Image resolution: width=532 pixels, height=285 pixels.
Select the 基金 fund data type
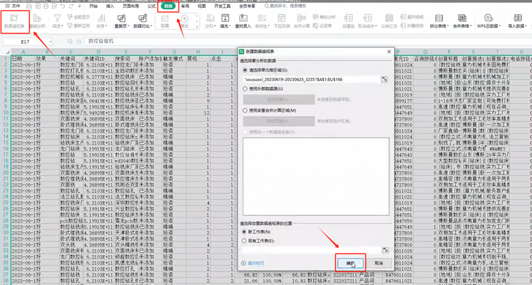pyautogui.click(x=184, y=21)
